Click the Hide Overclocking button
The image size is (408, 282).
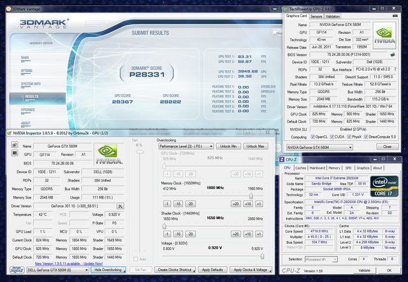click(108, 271)
